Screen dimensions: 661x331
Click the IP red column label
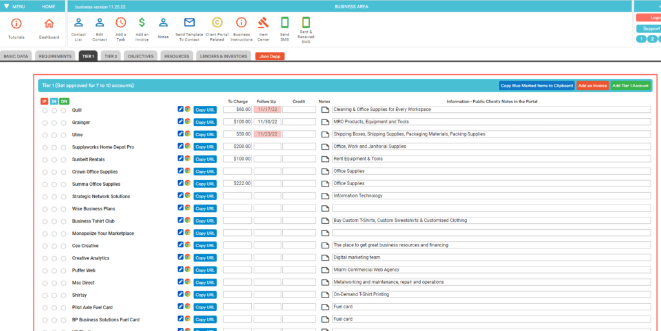pyautogui.click(x=45, y=101)
